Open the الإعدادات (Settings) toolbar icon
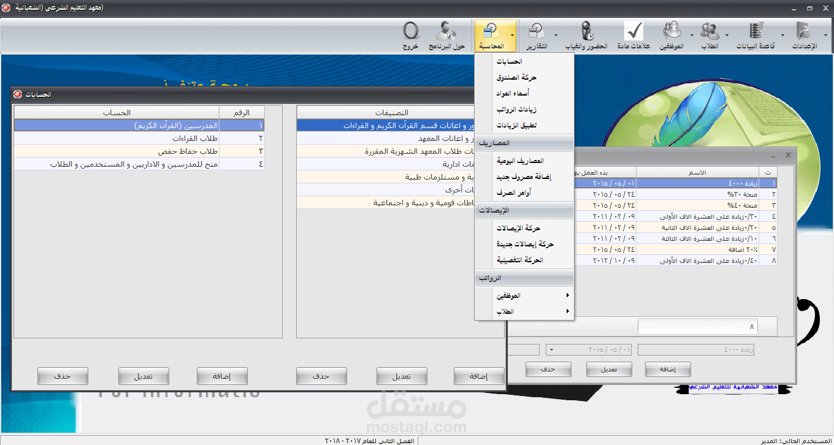834x445 pixels. pos(803,34)
